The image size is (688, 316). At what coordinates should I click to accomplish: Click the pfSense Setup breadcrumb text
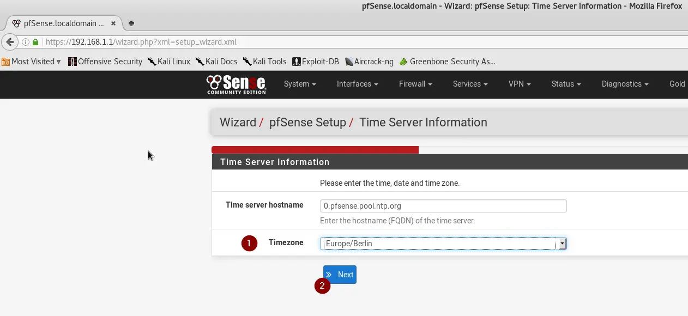coord(307,122)
